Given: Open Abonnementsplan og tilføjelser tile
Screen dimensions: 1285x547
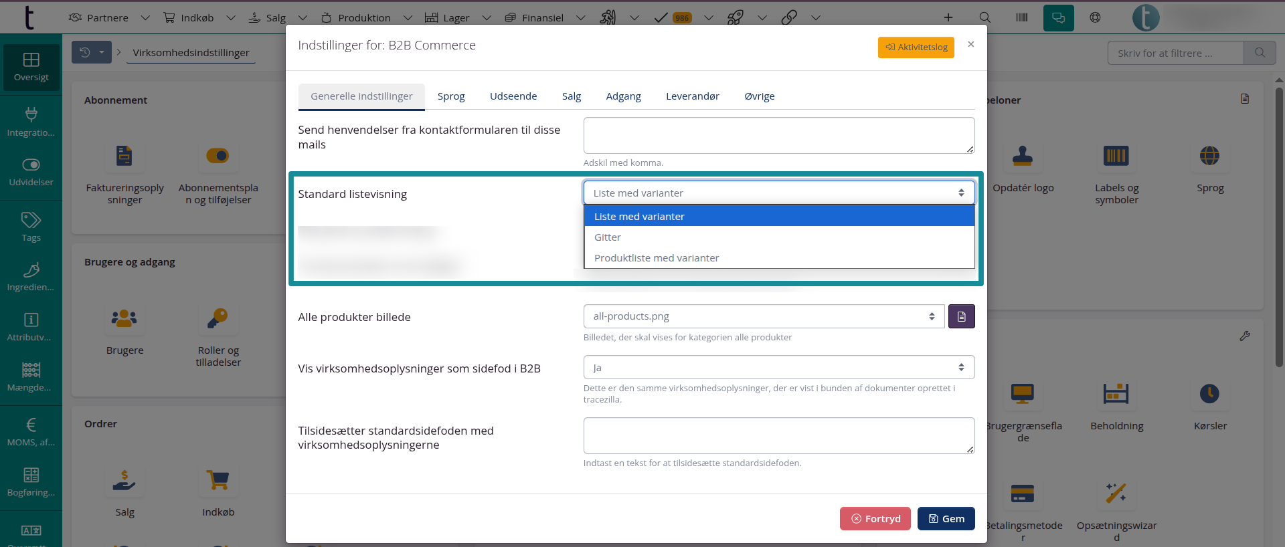Looking at the screenshot, I should [218, 175].
